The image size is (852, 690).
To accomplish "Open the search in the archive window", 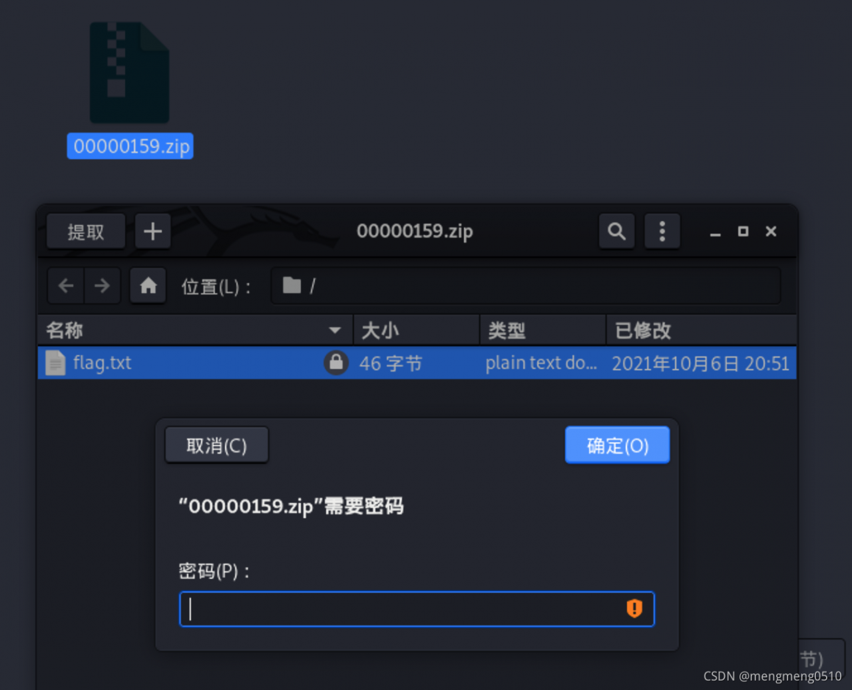I will [616, 231].
